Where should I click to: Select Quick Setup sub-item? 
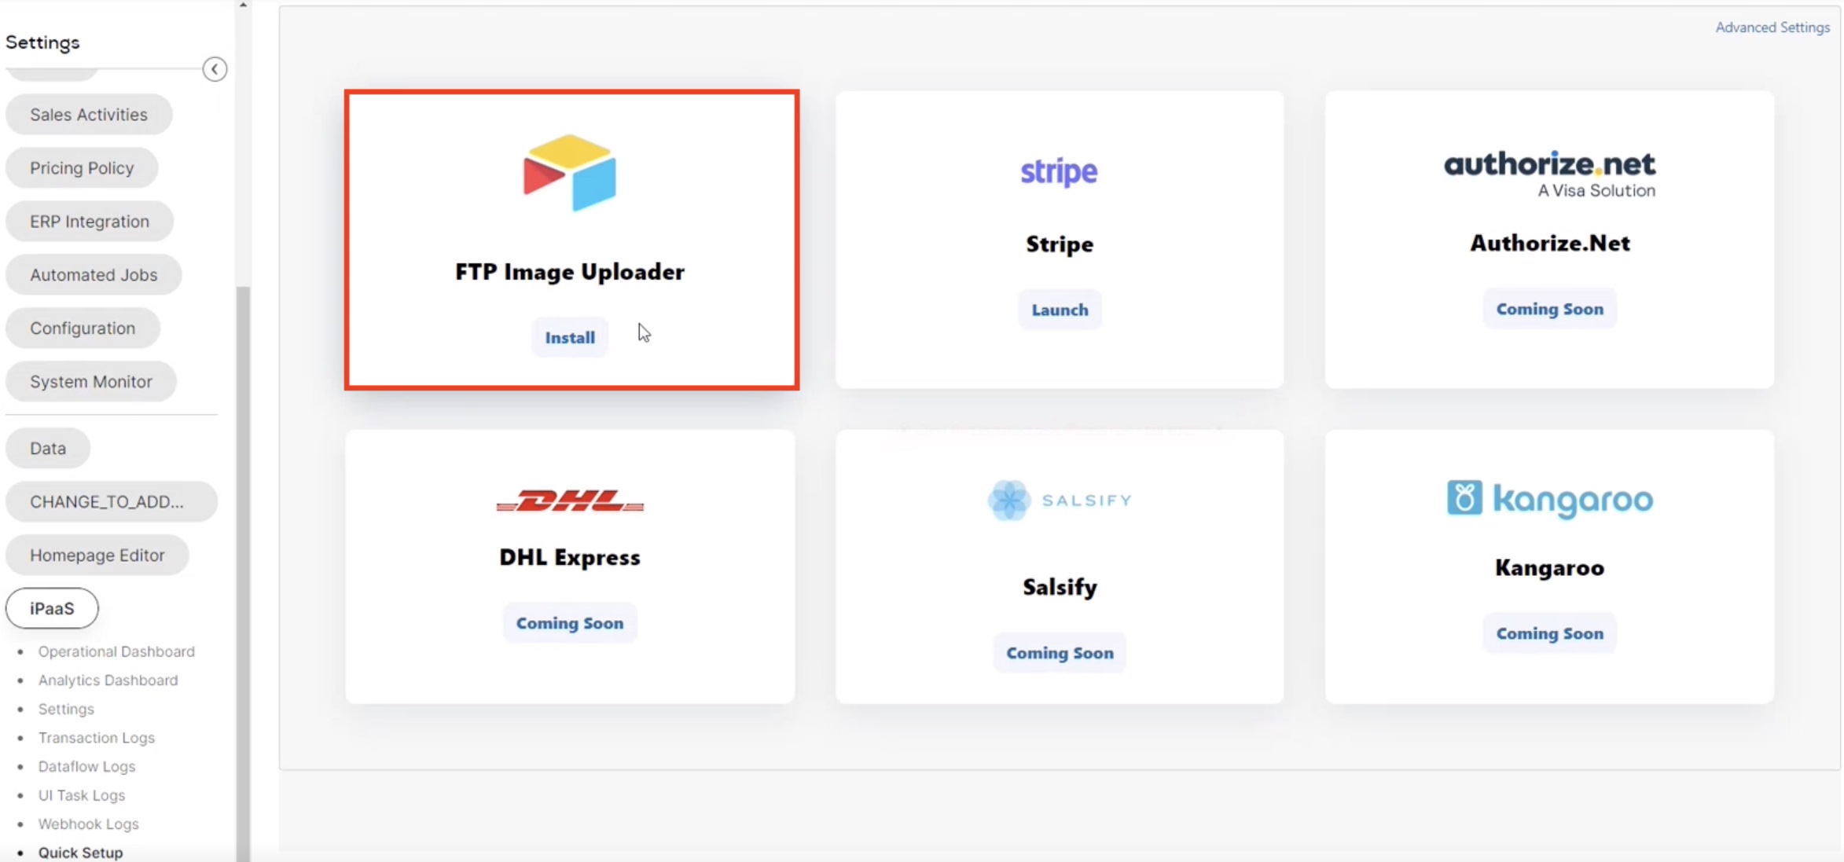[80, 853]
